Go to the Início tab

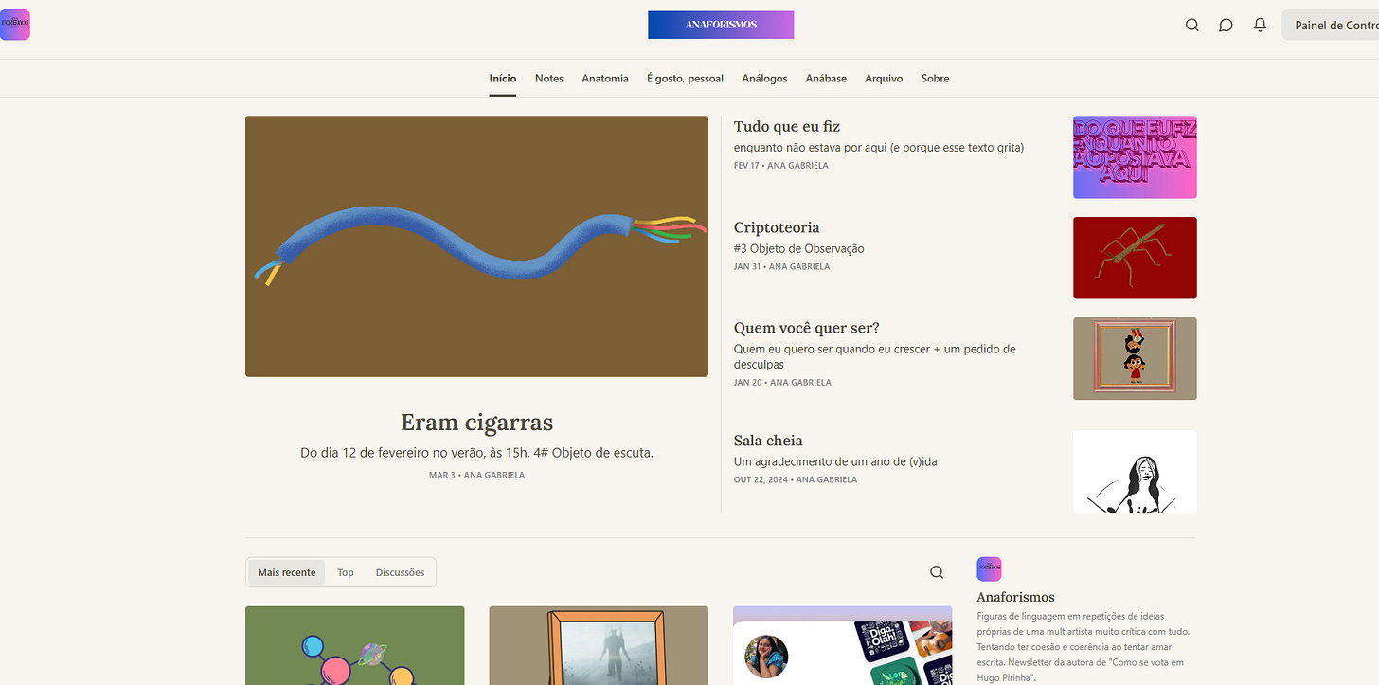click(503, 79)
